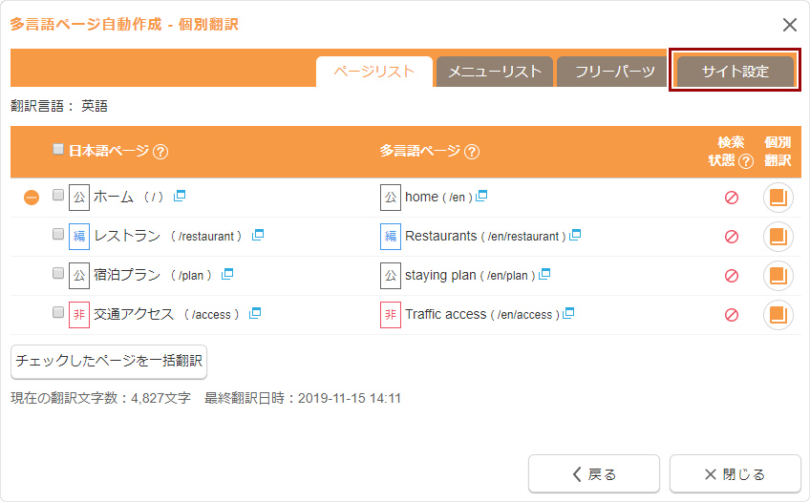This screenshot has width=810, height=502.
Task: Check the ホーム page checkbox
Action: (x=58, y=195)
